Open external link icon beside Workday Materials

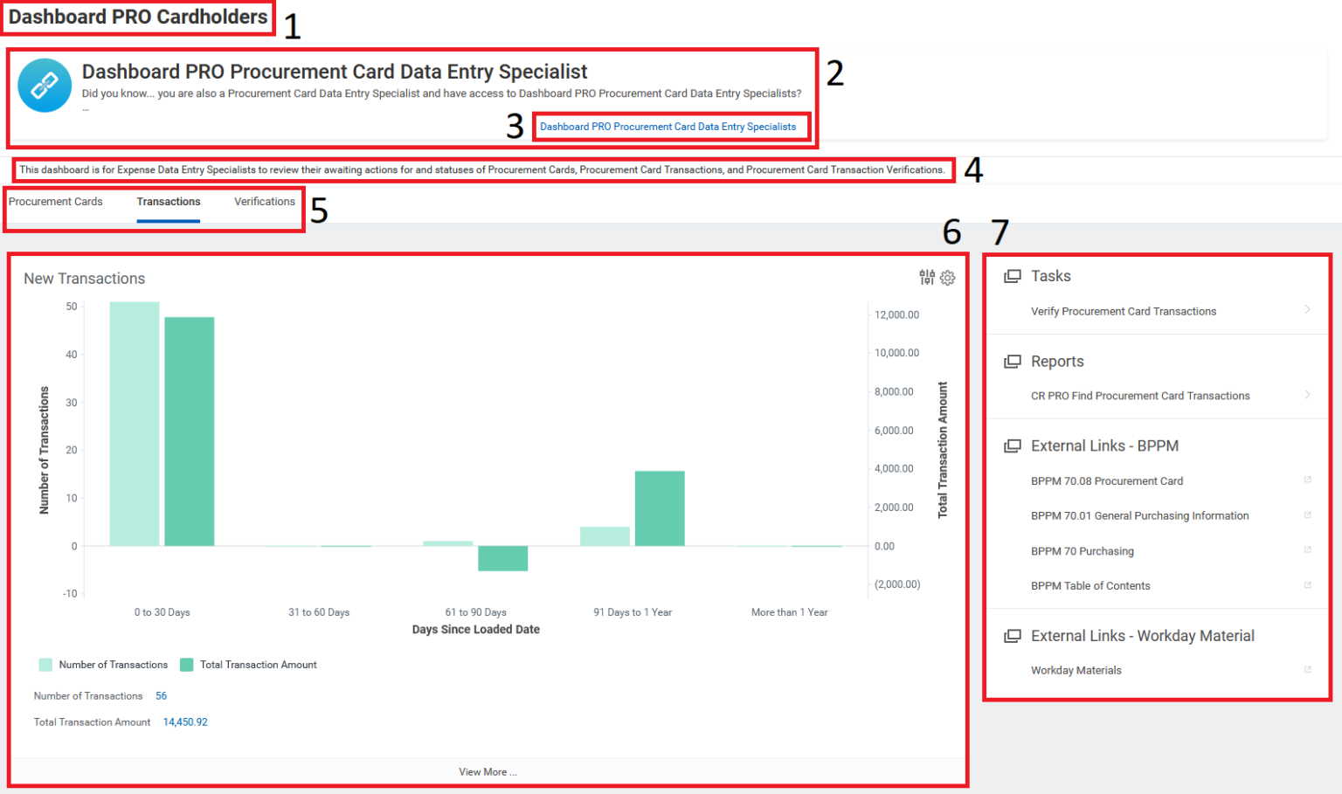[1307, 668]
